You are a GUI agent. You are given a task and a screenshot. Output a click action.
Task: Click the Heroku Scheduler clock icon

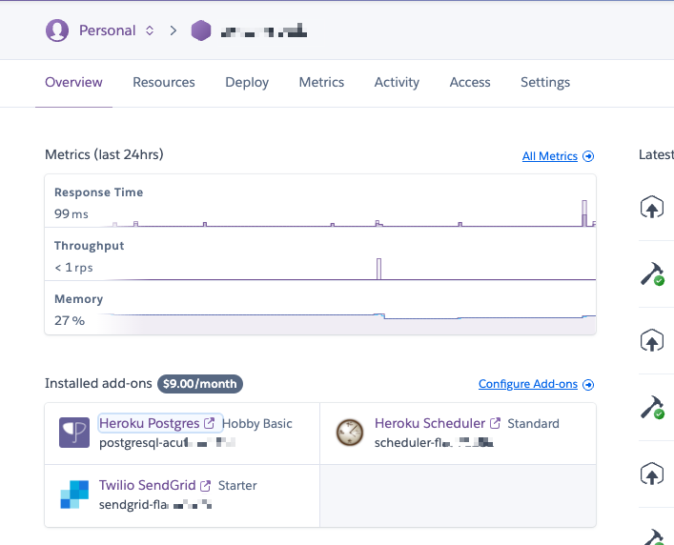click(350, 433)
